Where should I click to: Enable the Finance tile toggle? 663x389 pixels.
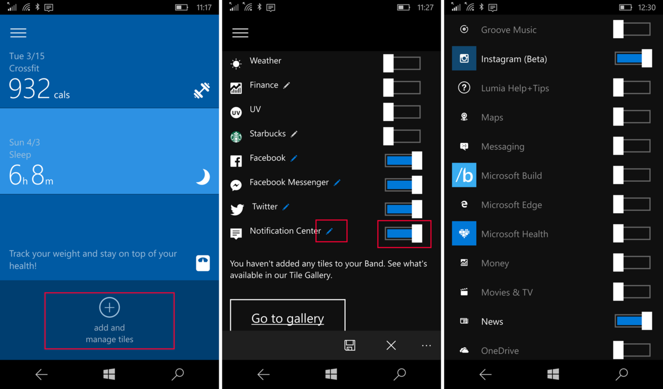point(402,87)
